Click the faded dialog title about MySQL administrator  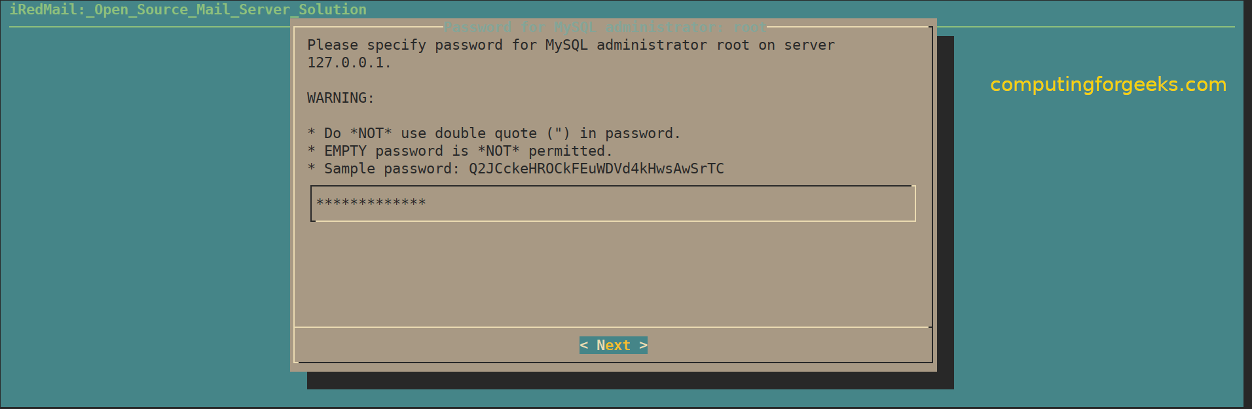pyautogui.click(x=604, y=27)
